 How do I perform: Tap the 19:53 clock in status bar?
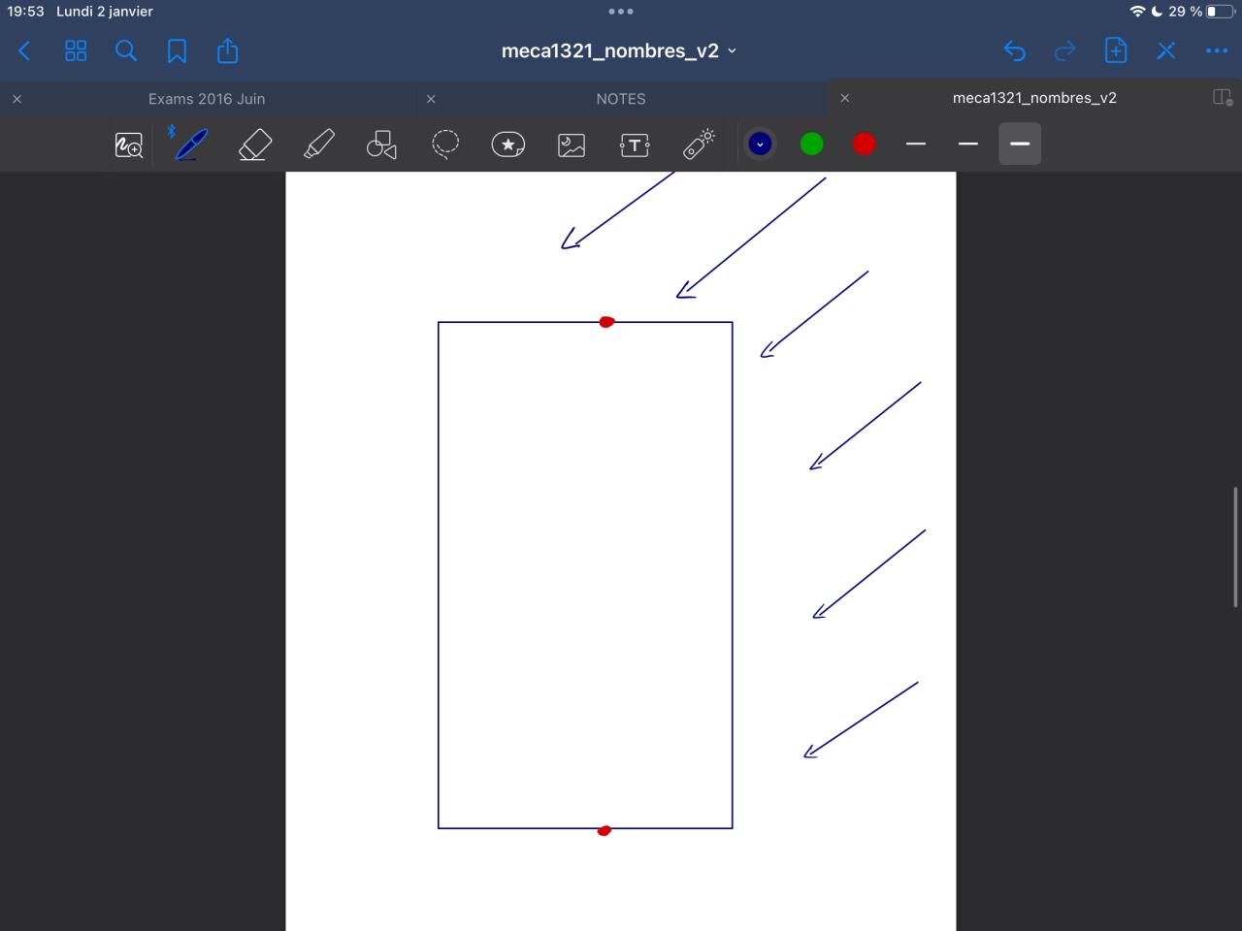25,12
